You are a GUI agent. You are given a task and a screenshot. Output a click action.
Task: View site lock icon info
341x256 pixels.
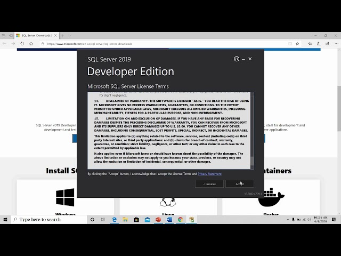pyautogui.click(x=43, y=44)
